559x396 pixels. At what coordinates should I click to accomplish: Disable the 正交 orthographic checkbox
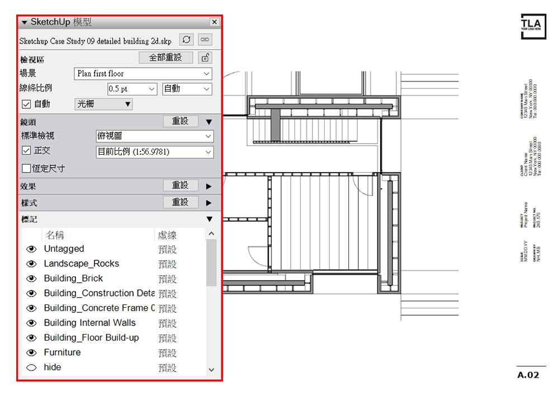(26, 151)
